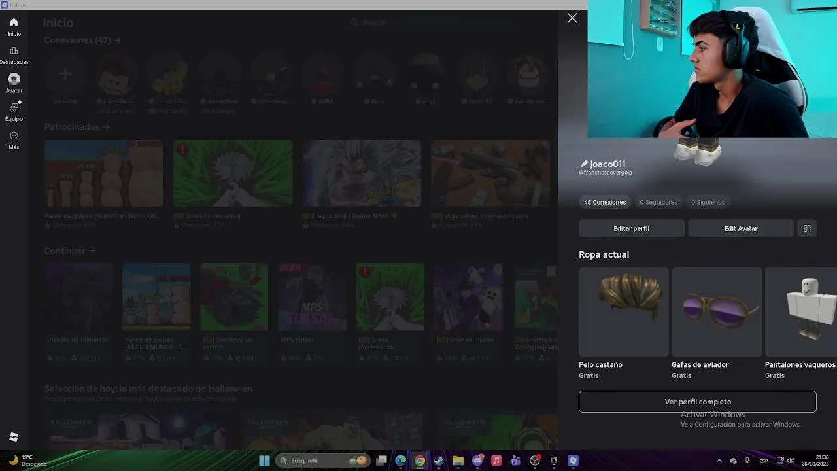Open Inicio in the left sidebar

click(x=14, y=27)
